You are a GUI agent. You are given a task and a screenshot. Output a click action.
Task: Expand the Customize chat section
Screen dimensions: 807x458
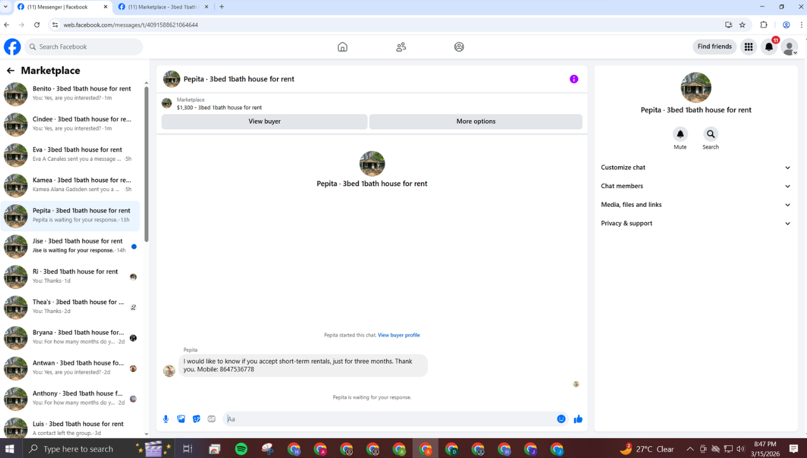696,167
